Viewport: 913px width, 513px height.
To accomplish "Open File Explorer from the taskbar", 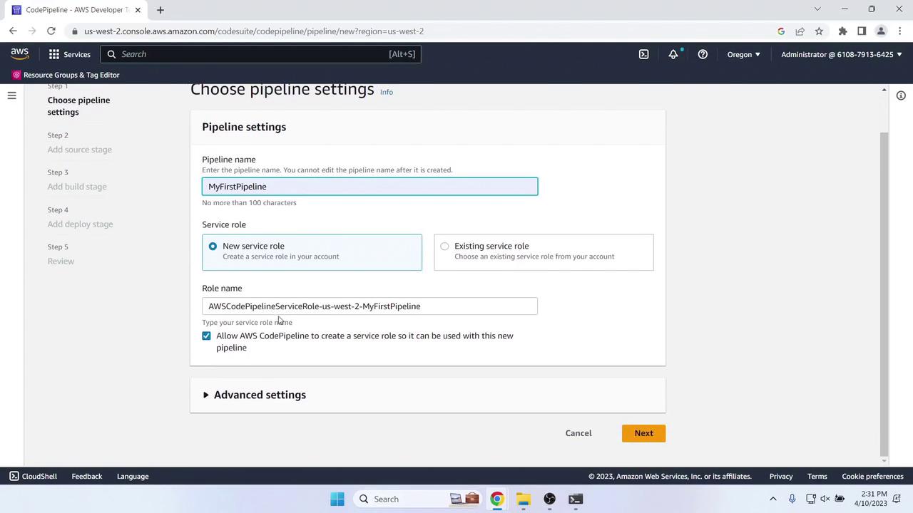I will (524, 499).
